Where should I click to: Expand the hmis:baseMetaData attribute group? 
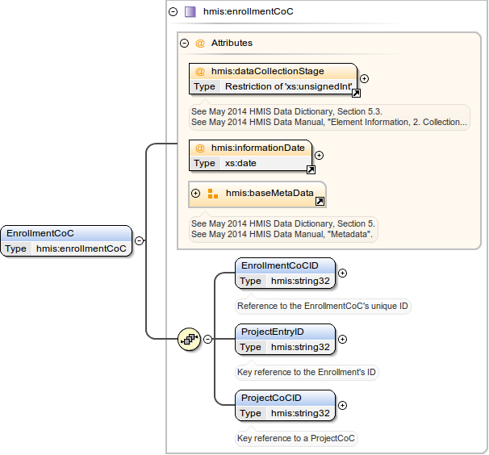195,194
